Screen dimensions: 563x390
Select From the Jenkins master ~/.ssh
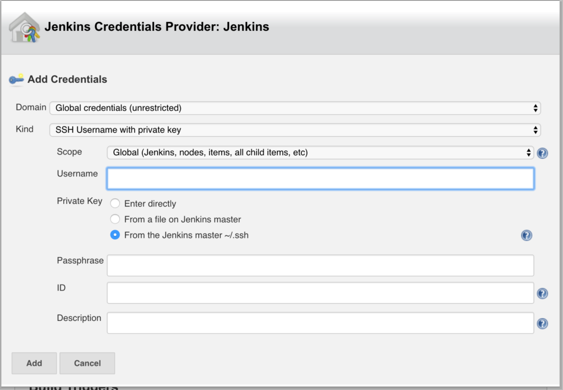pyautogui.click(x=115, y=235)
